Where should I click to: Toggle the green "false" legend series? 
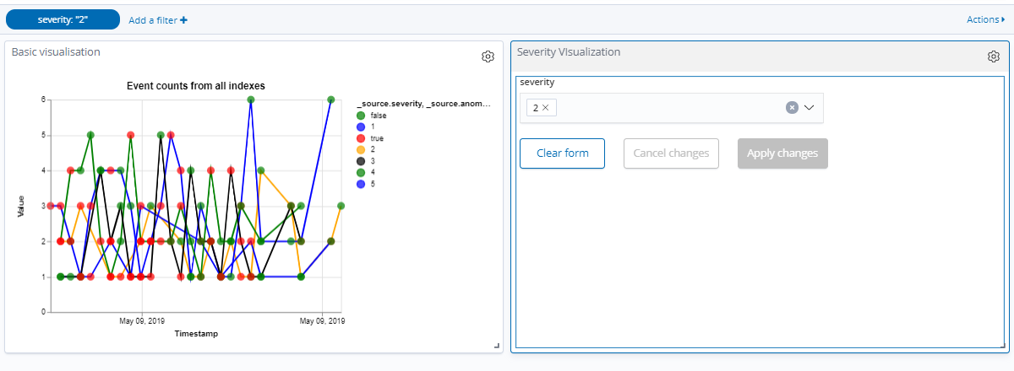coord(371,116)
